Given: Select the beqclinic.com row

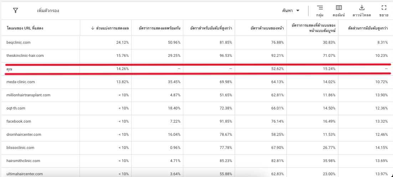Looking at the screenshot, I should (x=19, y=42).
